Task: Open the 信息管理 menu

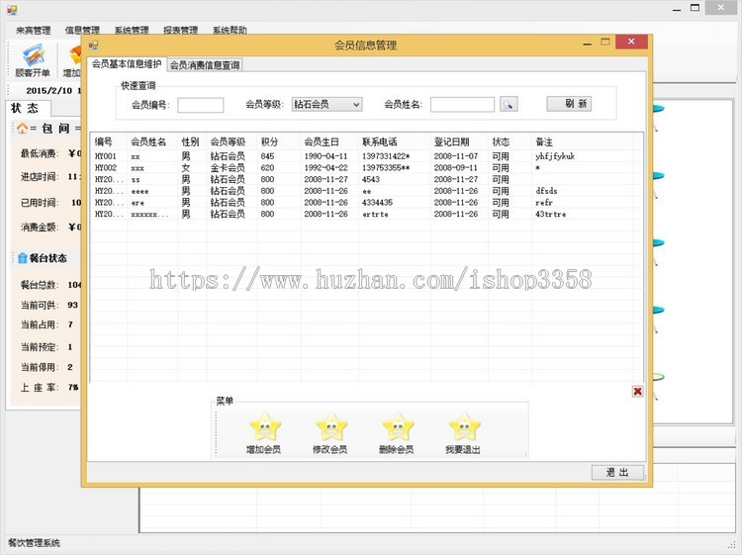Action: pos(82,31)
